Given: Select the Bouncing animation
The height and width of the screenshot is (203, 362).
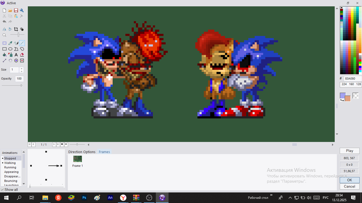Looking at the screenshot, I should [x=10, y=181].
